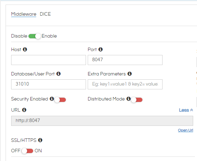Open the Middleware tab

tap(24, 14)
